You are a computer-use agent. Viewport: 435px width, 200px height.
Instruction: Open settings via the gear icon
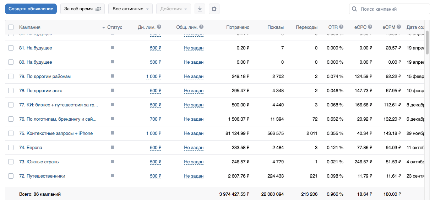214,9
